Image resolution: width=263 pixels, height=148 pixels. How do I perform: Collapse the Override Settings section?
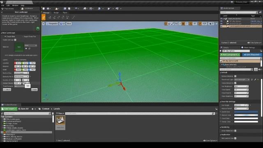[x=221, y=102]
